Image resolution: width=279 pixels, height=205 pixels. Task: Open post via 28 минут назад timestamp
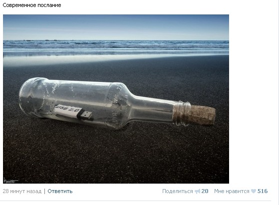coord(22,191)
